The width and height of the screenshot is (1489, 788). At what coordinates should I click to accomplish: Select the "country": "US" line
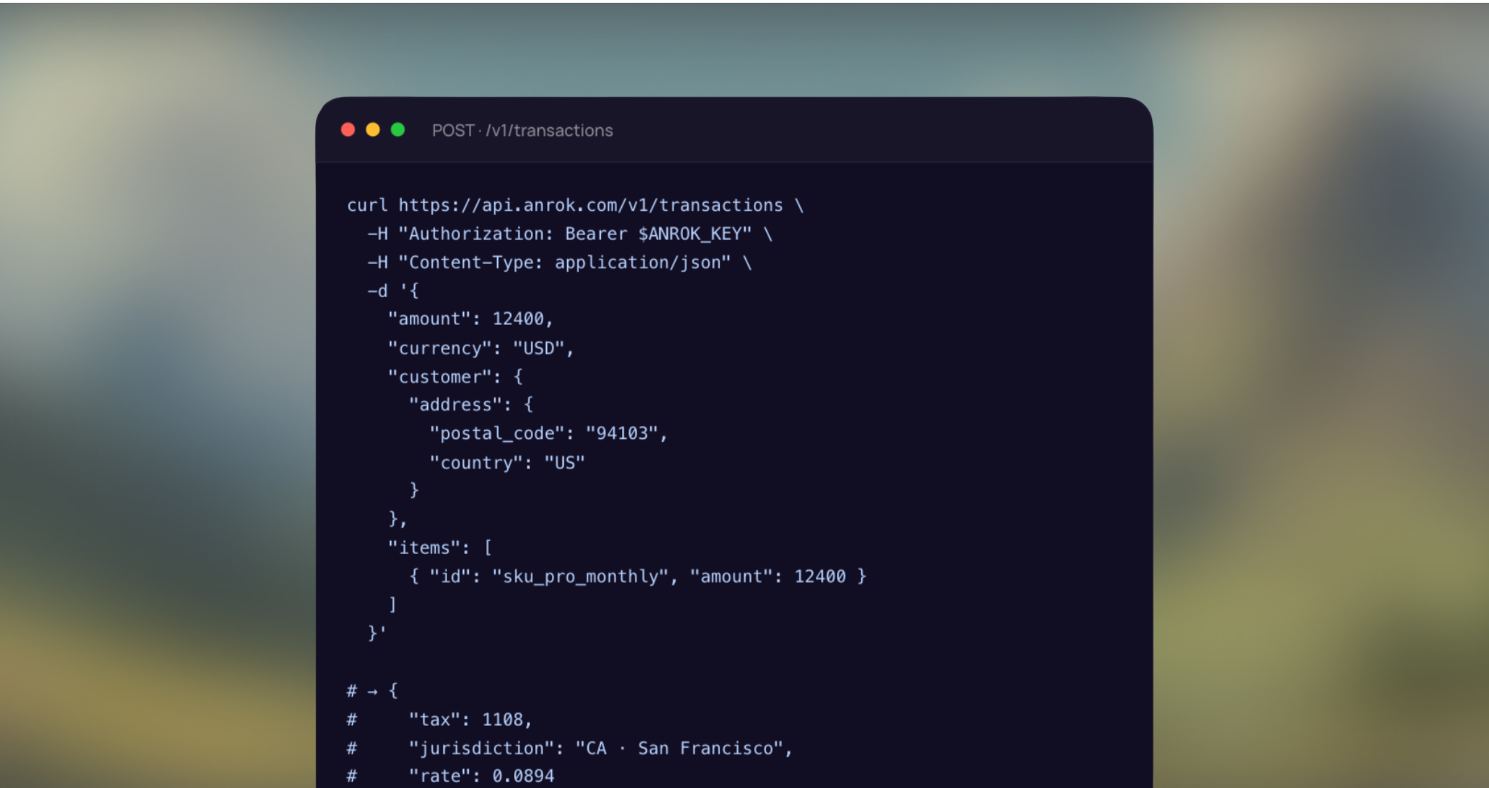click(507, 463)
